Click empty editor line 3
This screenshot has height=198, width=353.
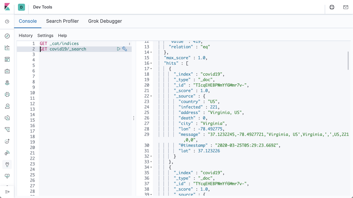(x=85, y=54)
